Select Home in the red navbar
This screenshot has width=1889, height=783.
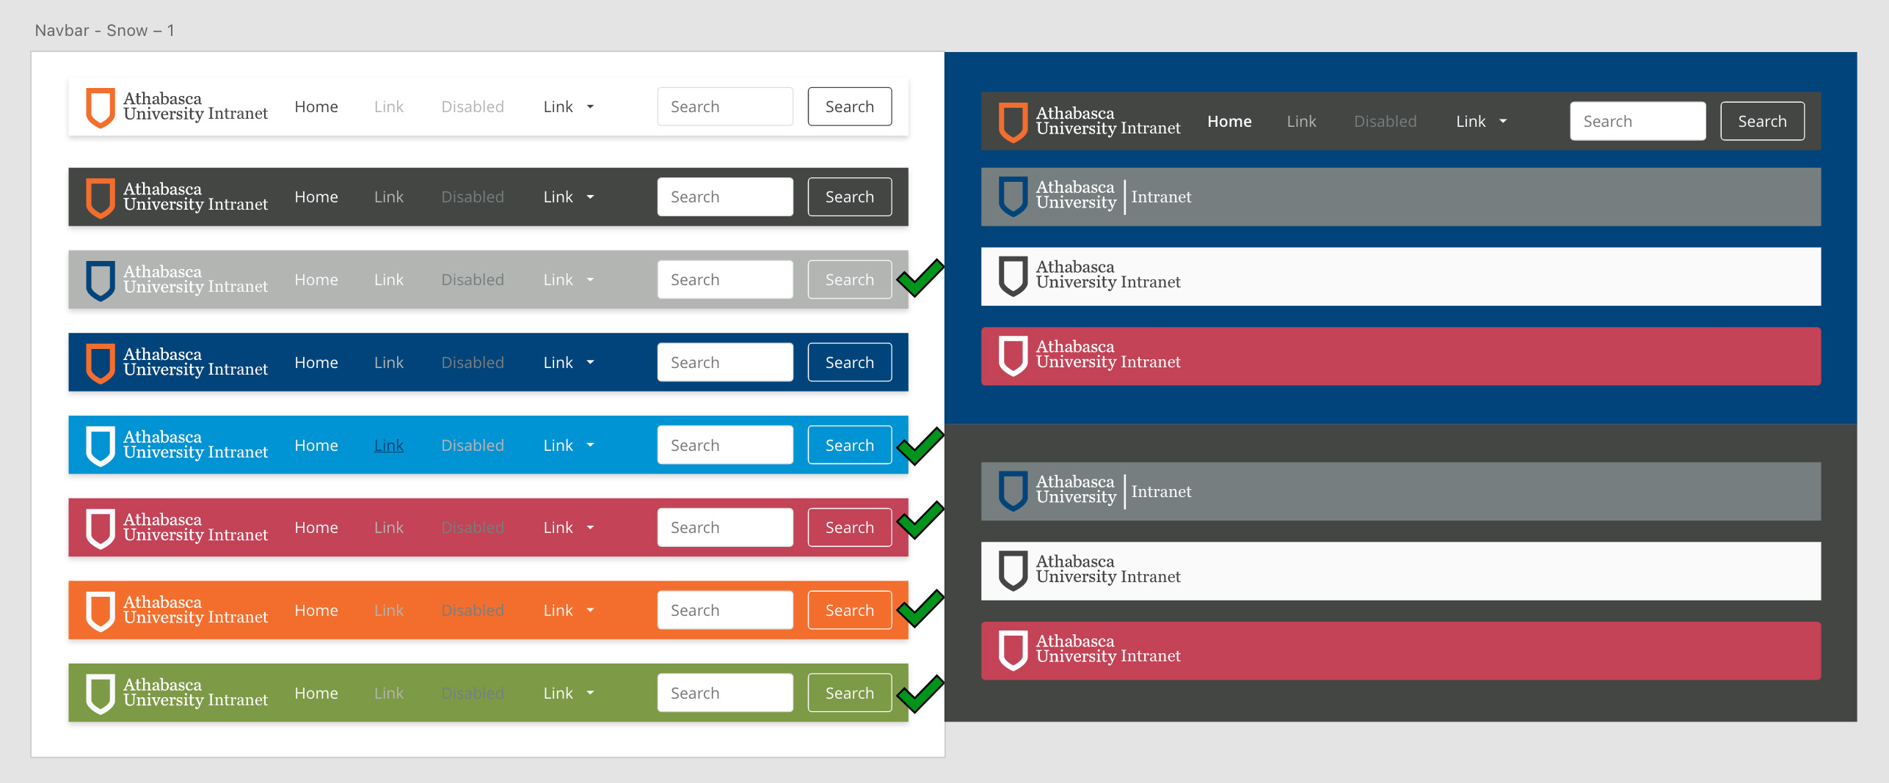coord(316,528)
